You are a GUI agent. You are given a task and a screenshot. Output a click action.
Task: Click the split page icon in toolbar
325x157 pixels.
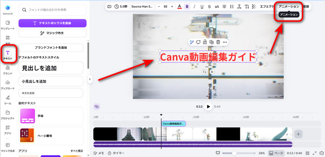point(109,7)
